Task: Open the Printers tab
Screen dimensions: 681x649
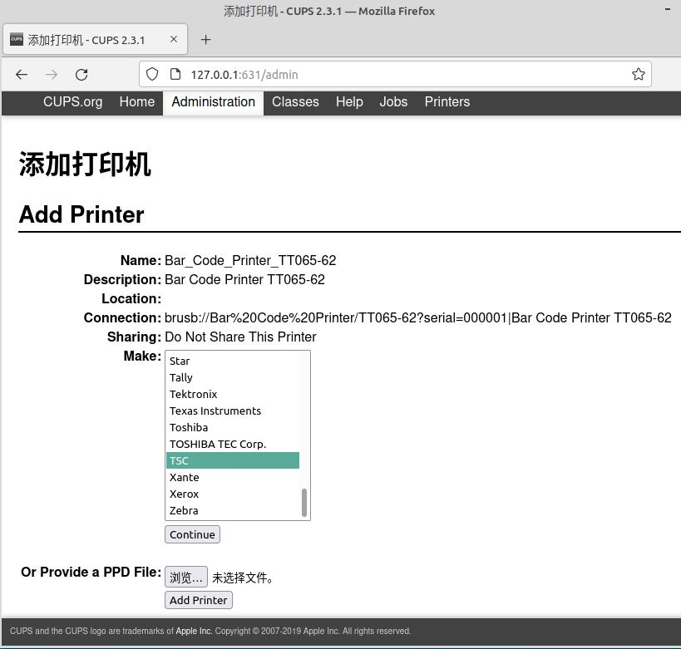Action: [x=447, y=101]
